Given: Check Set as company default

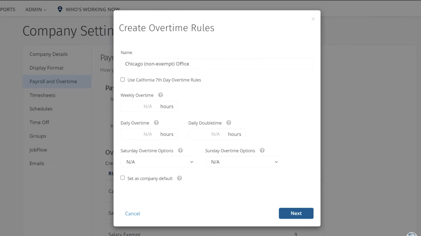Looking at the screenshot, I should pyautogui.click(x=123, y=178).
